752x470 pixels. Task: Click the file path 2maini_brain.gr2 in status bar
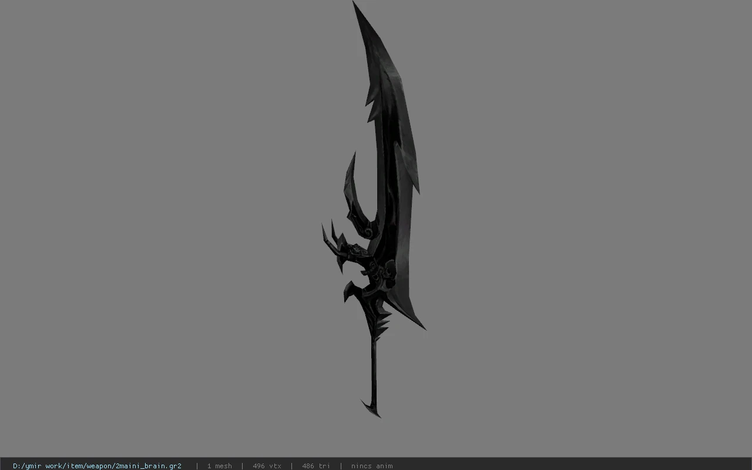pos(97,466)
